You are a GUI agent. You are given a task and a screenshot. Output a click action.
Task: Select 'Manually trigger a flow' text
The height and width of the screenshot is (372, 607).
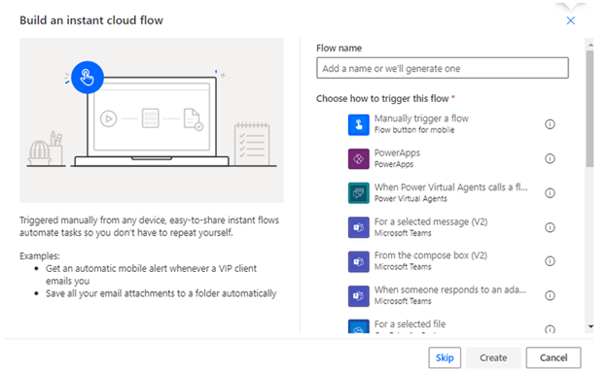[421, 118]
